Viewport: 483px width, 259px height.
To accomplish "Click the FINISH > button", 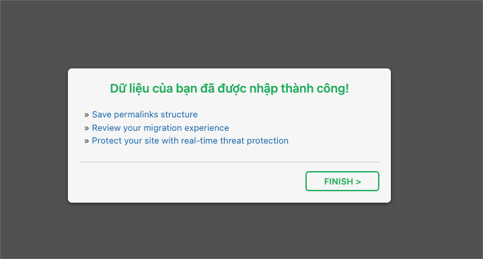I will click(x=342, y=181).
